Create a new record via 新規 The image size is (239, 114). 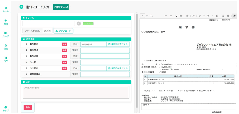tap(6, 22)
